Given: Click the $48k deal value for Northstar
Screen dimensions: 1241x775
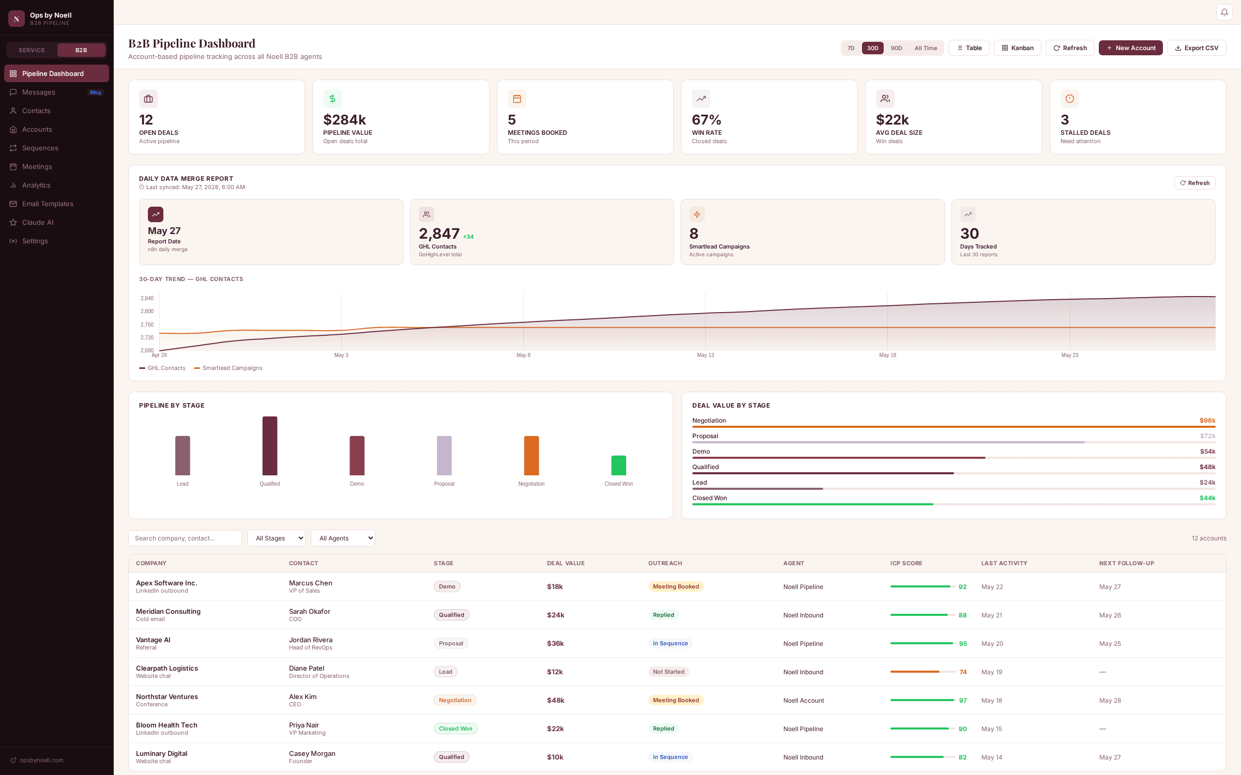Looking at the screenshot, I should pyautogui.click(x=556, y=700).
